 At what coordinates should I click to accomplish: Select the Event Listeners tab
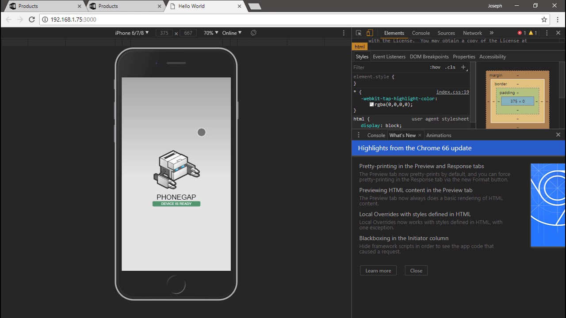pos(389,57)
